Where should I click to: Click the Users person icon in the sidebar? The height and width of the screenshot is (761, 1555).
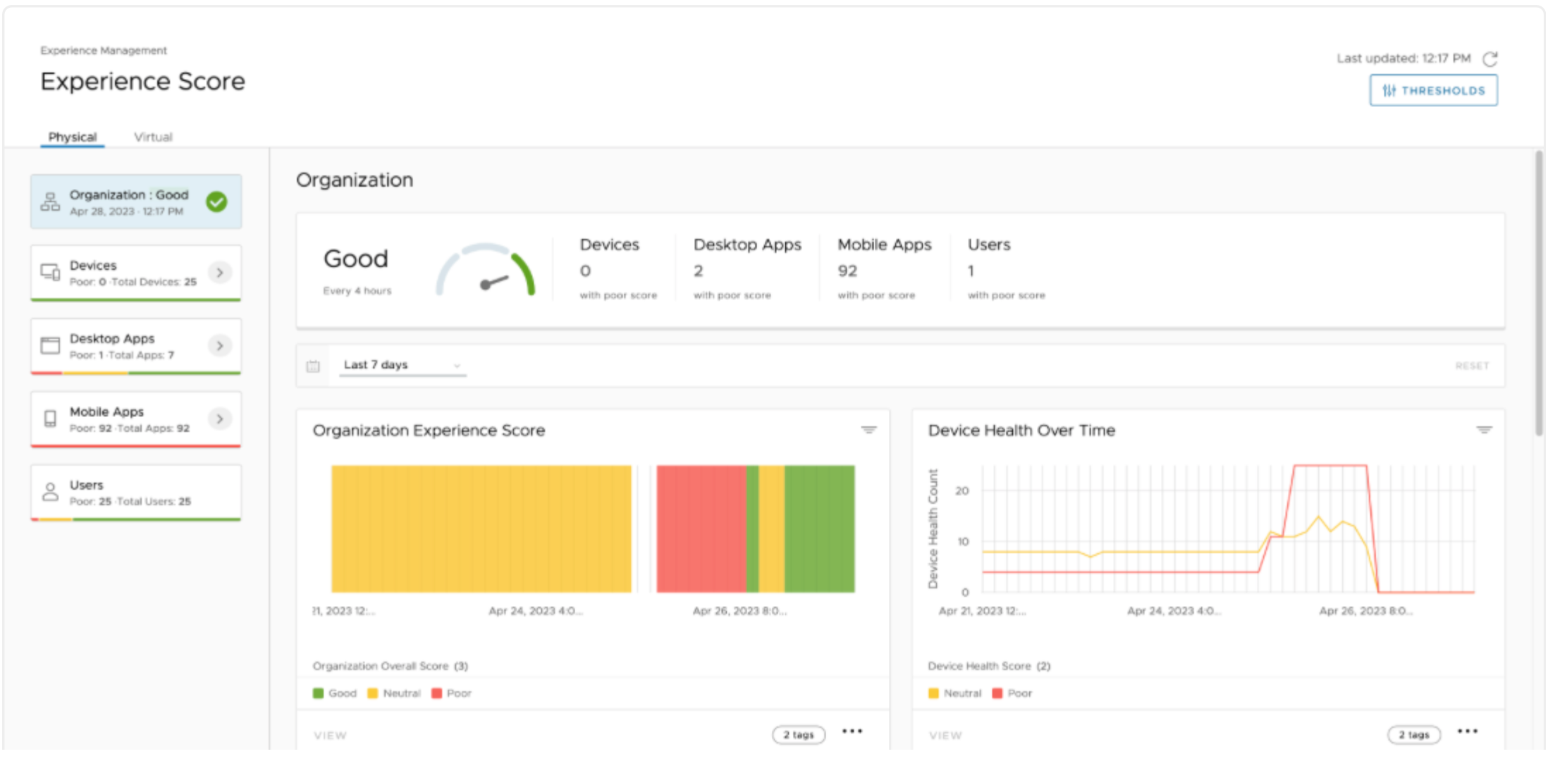50,492
